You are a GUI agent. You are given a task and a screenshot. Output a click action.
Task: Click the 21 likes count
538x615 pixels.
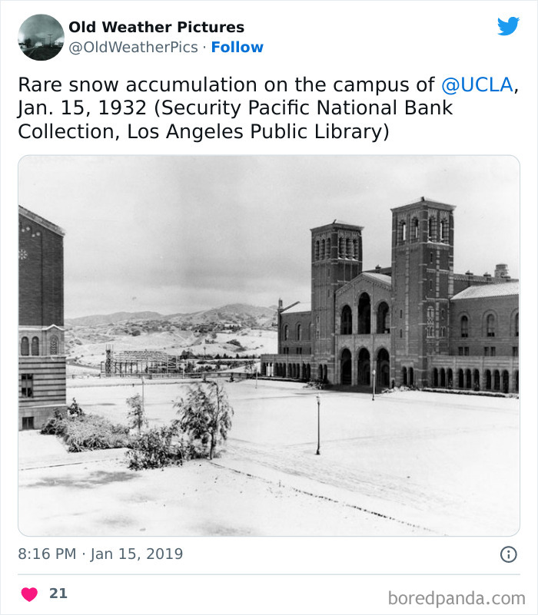pyautogui.click(x=58, y=594)
